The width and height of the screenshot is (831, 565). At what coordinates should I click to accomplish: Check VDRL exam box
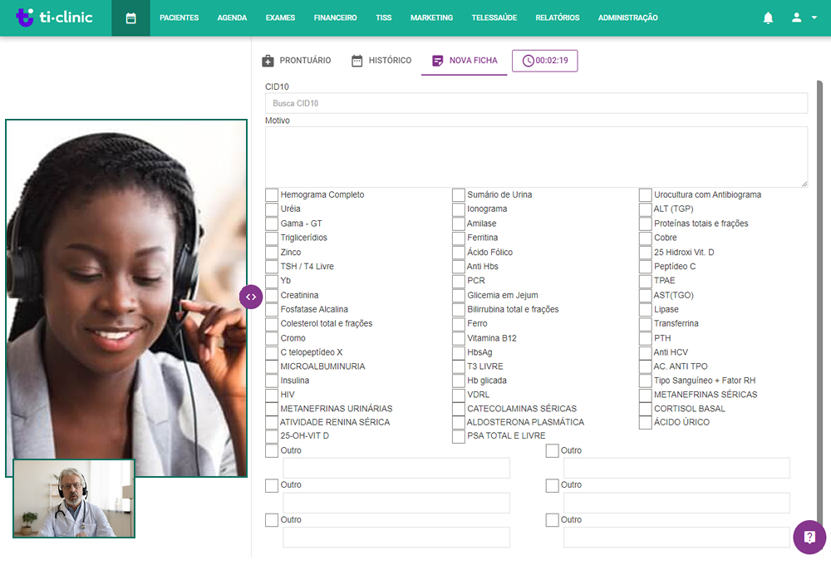(x=459, y=395)
